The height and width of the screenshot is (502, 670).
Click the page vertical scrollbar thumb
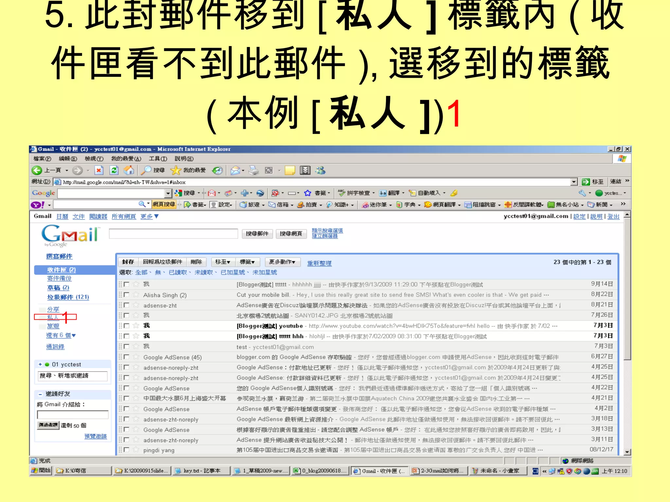[627, 290]
